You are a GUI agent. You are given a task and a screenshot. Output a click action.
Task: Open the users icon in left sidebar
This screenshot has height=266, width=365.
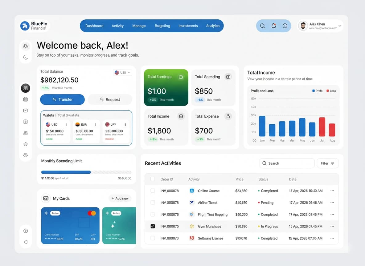coord(26,133)
